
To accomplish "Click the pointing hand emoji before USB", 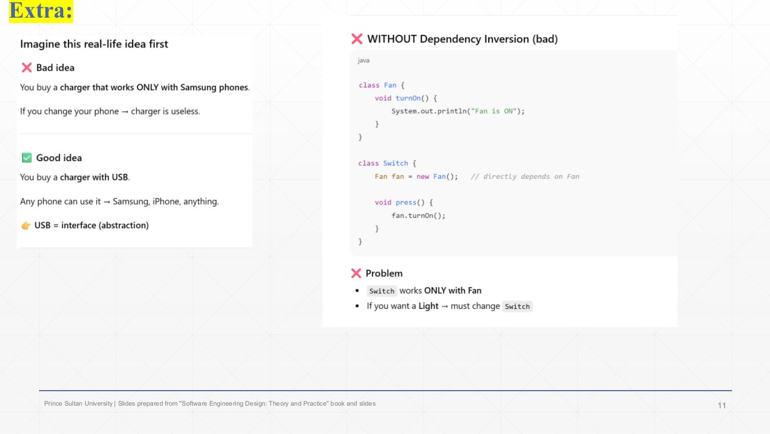I will coord(26,226).
